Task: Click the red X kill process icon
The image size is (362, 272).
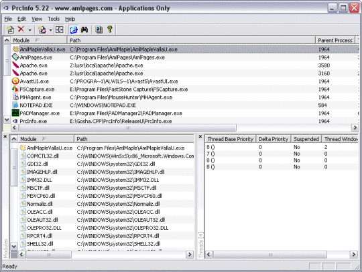Action: pos(21,29)
